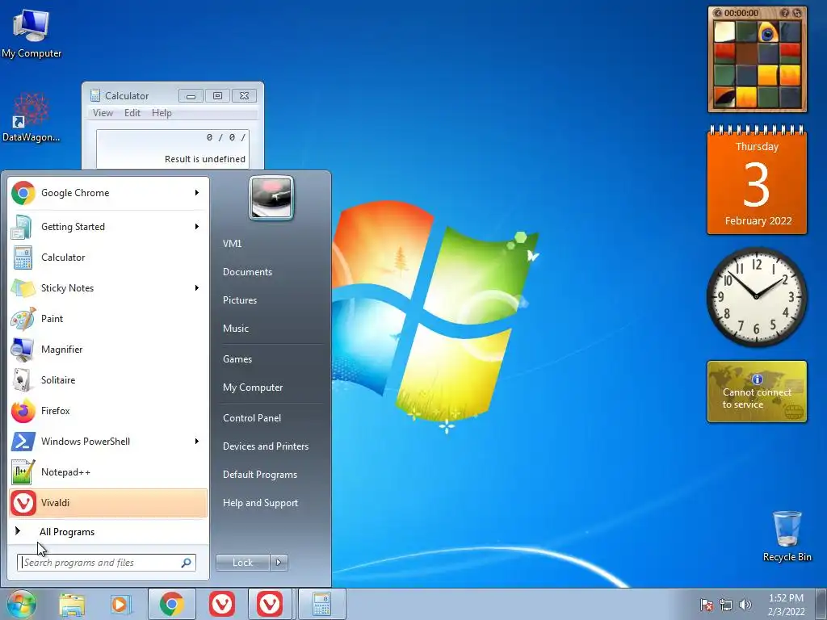Image resolution: width=827 pixels, height=620 pixels.
Task: Select My Computer desktop icon
Action: click(31, 34)
